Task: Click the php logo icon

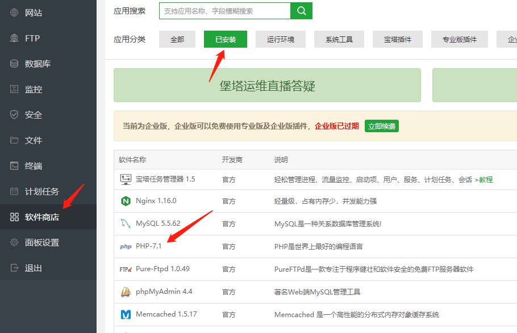Action: [x=126, y=246]
